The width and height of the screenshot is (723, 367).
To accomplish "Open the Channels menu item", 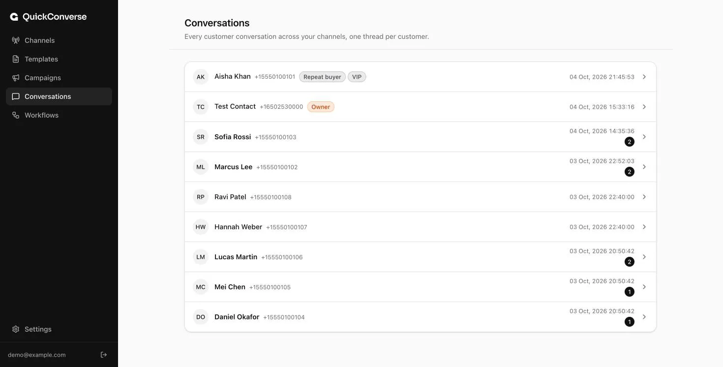I will click(x=59, y=40).
